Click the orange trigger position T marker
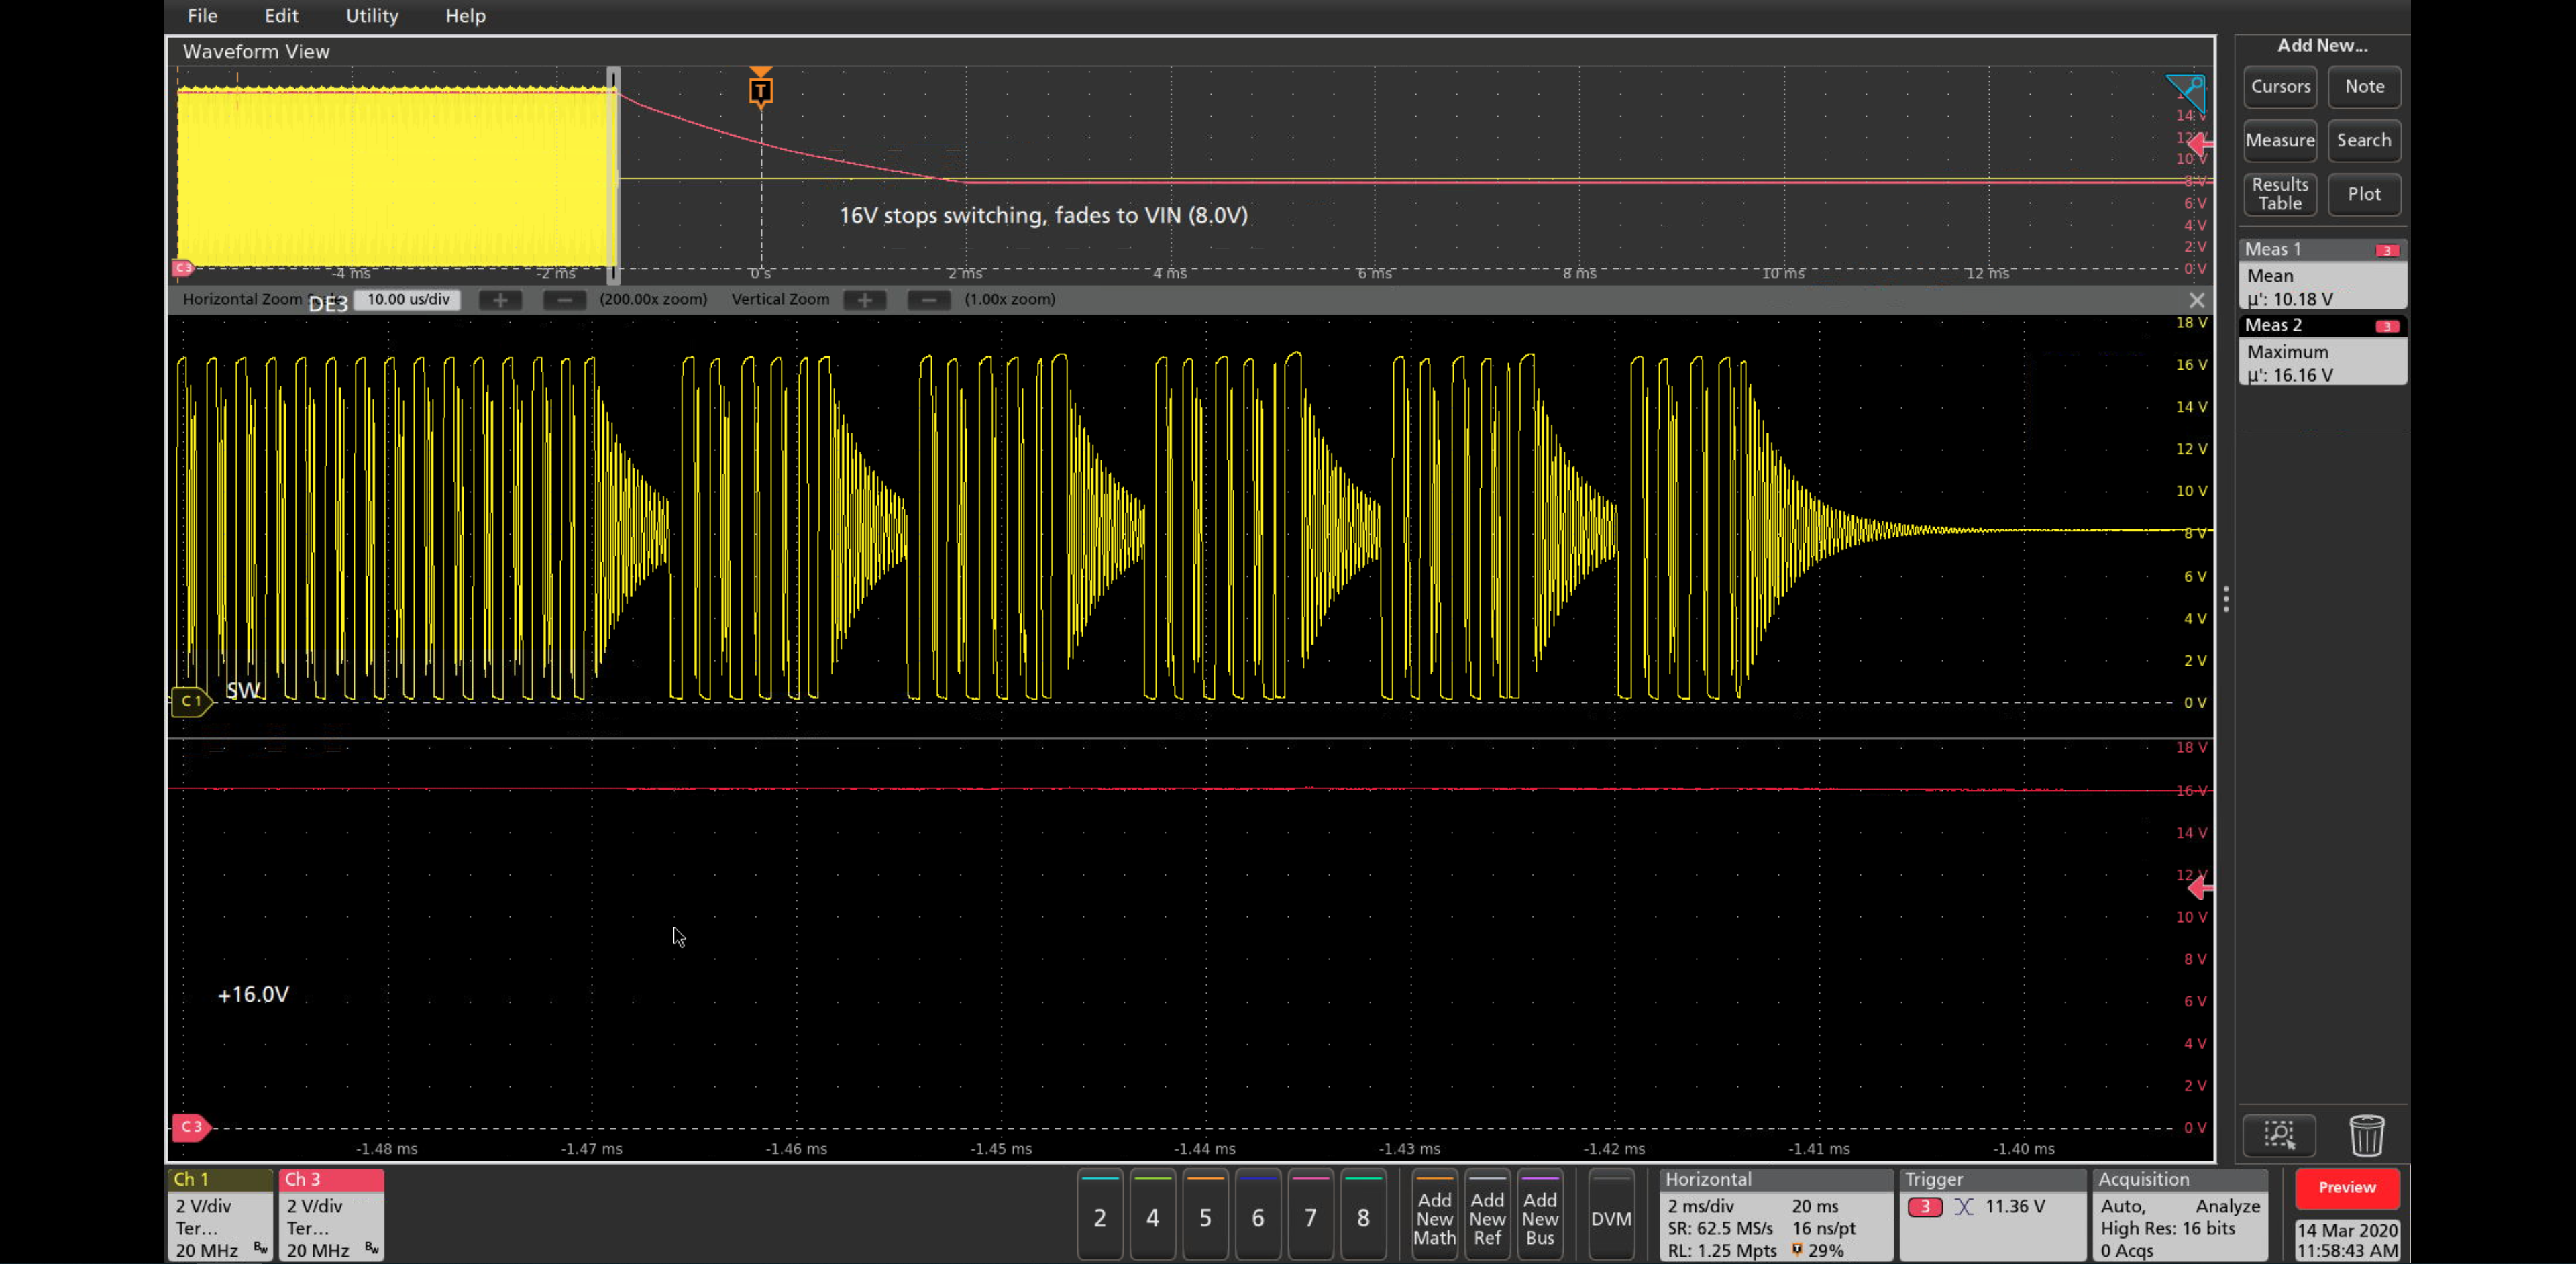The height and width of the screenshot is (1264, 2576). tap(760, 92)
